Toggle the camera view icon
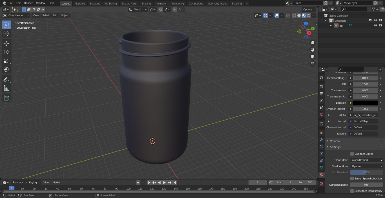Screen dimensions: 385x198 (312, 56)
